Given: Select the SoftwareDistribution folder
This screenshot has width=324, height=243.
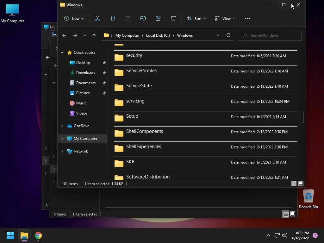Looking at the screenshot, I should pyautogui.click(x=206, y=176).
